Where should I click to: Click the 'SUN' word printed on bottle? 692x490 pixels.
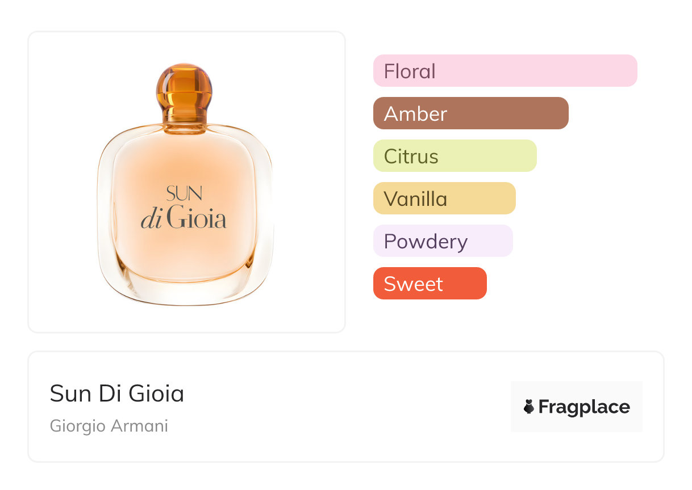pos(184,194)
